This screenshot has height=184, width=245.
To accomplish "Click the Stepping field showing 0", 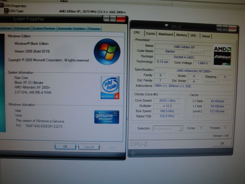I will 225,77.
